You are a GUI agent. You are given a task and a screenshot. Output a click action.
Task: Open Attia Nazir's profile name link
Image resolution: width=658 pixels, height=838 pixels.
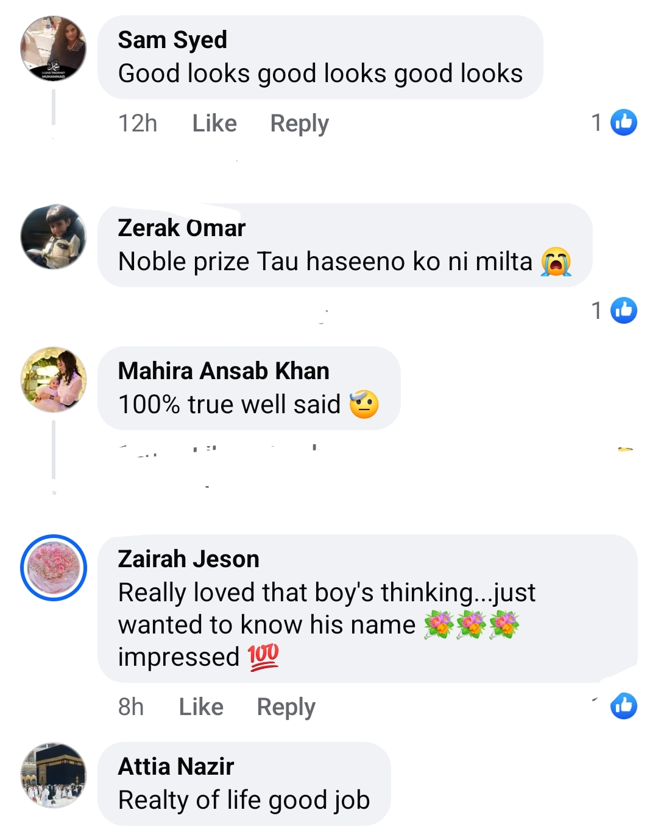point(176,767)
